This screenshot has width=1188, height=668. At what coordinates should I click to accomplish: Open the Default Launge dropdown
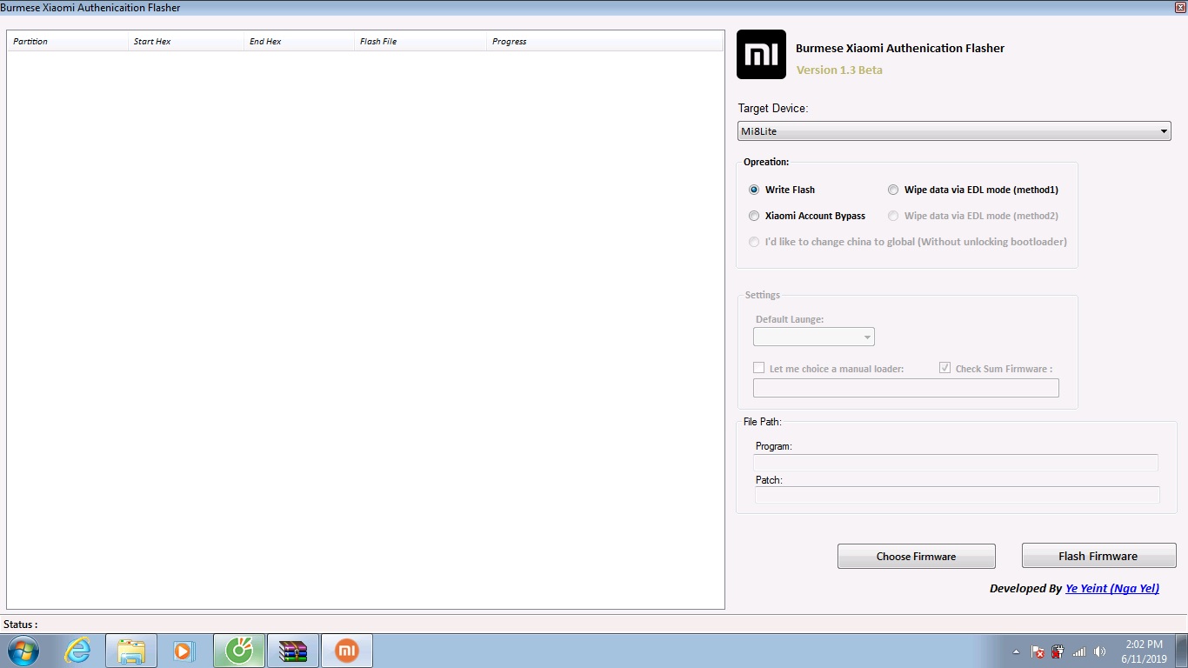(814, 337)
